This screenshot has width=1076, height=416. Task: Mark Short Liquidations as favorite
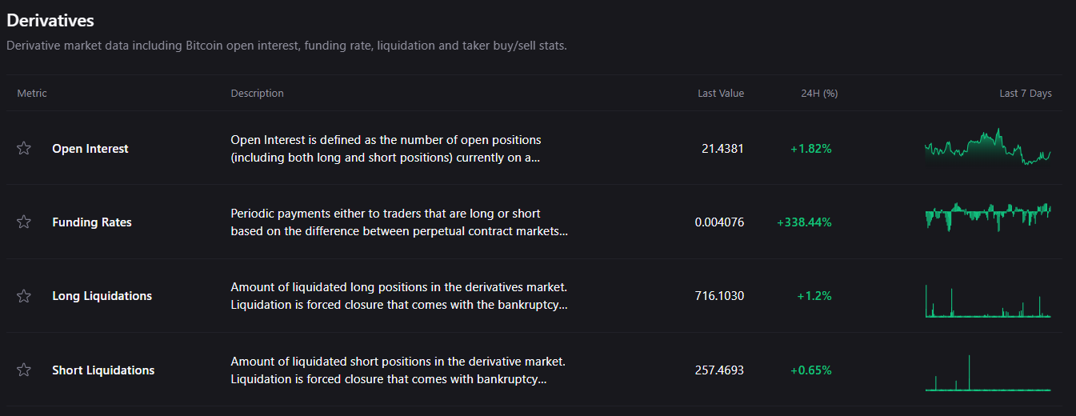[x=24, y=370]
